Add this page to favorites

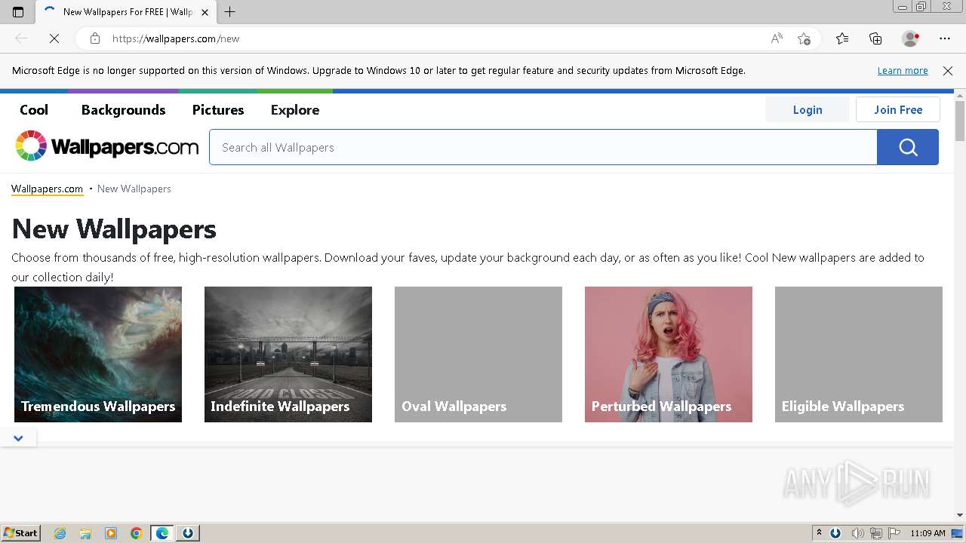pyautogui.click(x=804, y=38)
